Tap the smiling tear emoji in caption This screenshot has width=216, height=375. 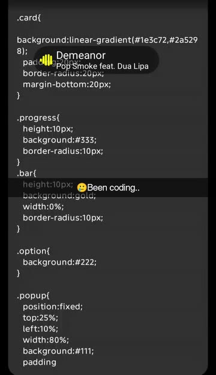point(82,187)
